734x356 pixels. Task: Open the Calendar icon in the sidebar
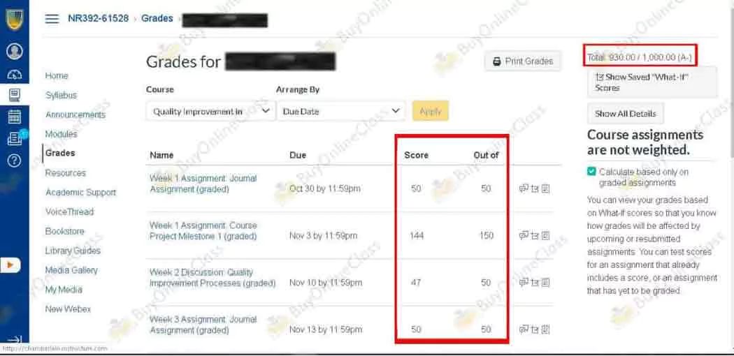coord(15,117)
